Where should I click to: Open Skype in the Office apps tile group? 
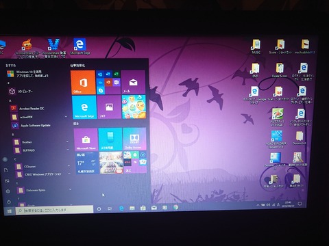click(x=101, y=90)
